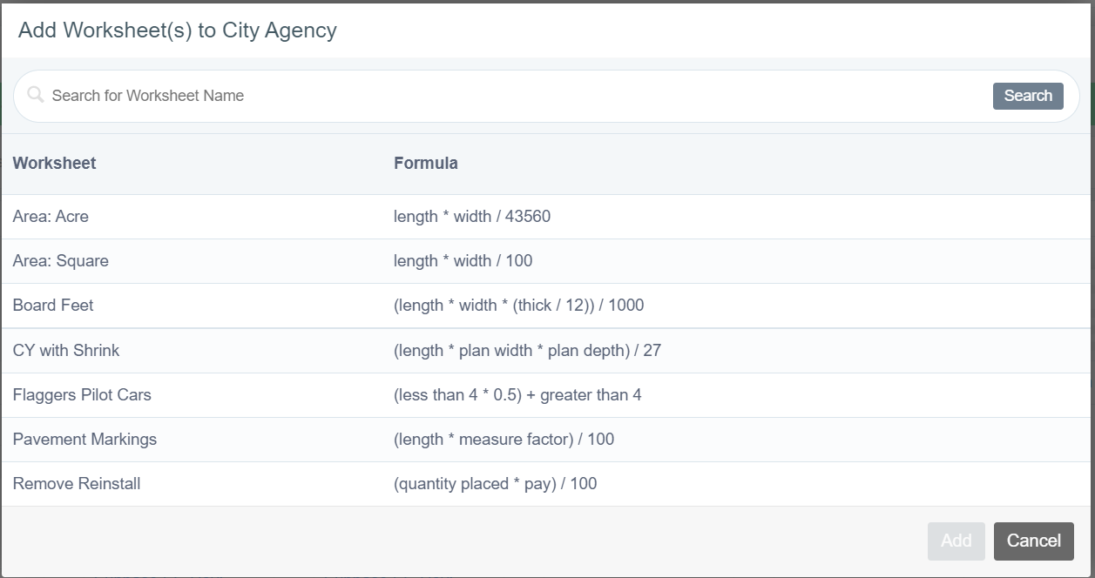The width and height of the screenshot is (1095, 578).
Task: Click the Flaggers Pilot Cars formula cell
Action: (517, 395)
